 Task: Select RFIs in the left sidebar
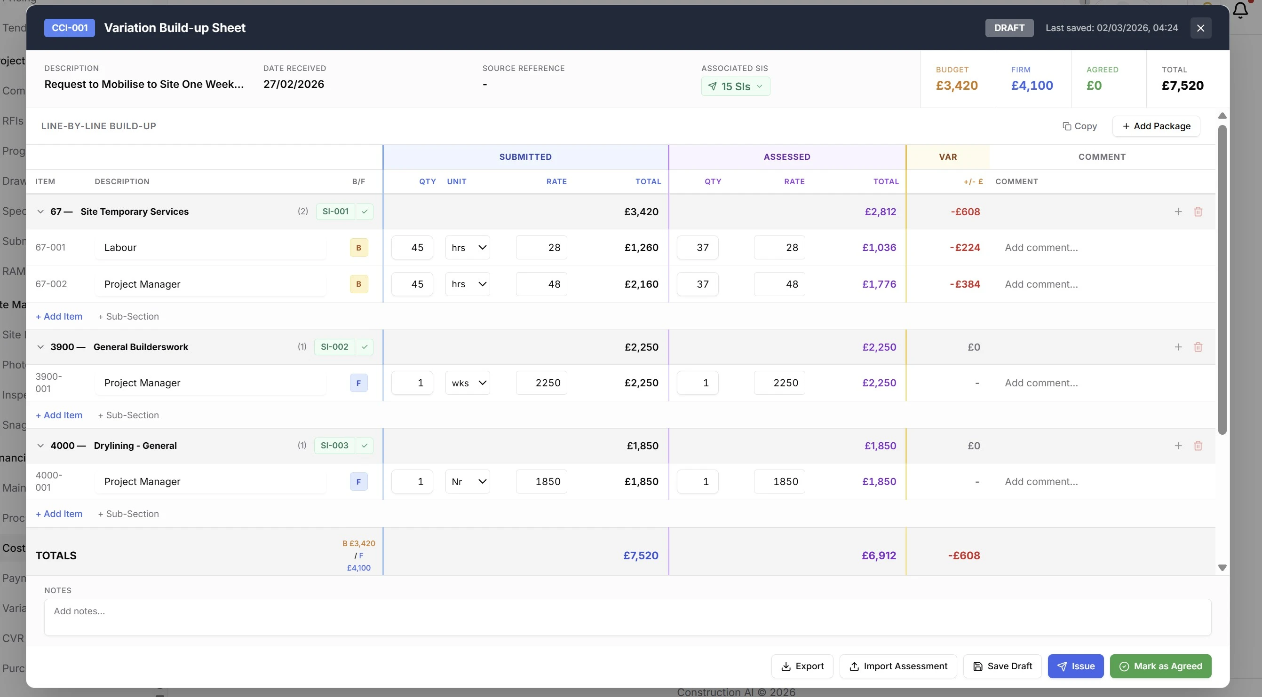coord(12,120)
